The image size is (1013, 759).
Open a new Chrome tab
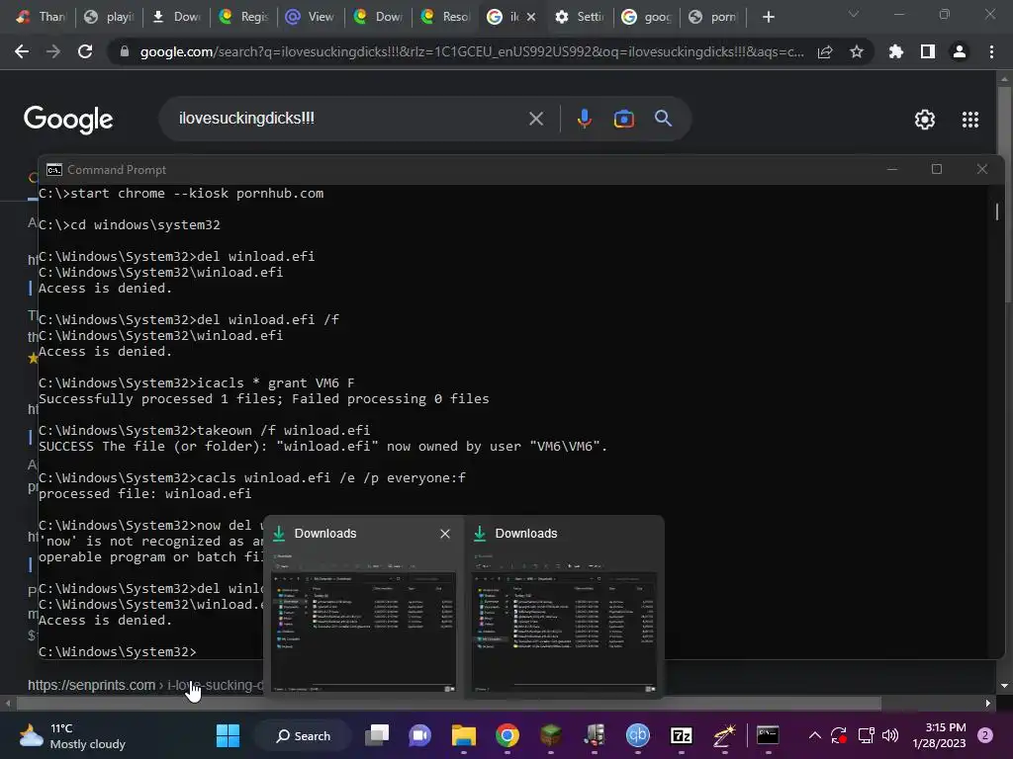click(768, 17)
